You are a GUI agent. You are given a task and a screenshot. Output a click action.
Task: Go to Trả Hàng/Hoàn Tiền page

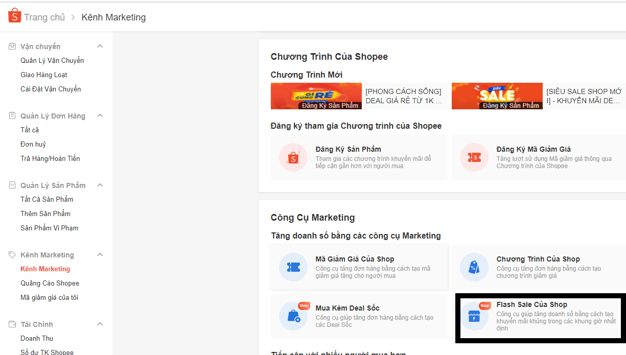tap(50, 159)
